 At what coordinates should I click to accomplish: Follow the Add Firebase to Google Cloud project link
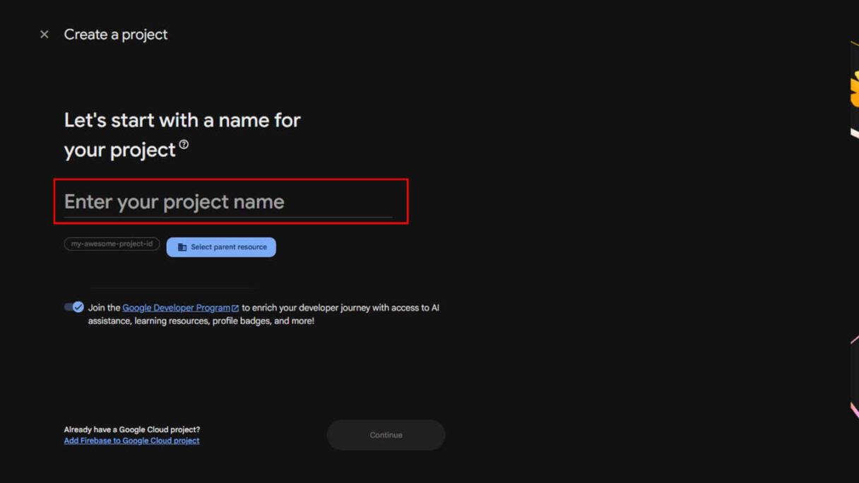click(131, 440)
